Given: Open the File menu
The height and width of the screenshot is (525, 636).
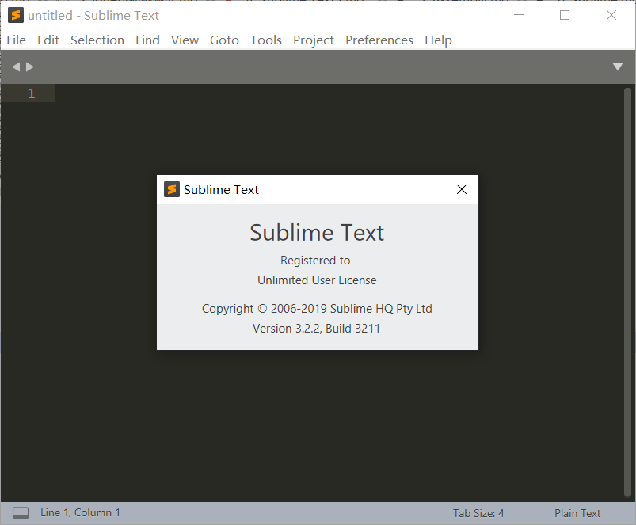Looking at the screenshot, I should pyautogui.click(x=16, y=40).
